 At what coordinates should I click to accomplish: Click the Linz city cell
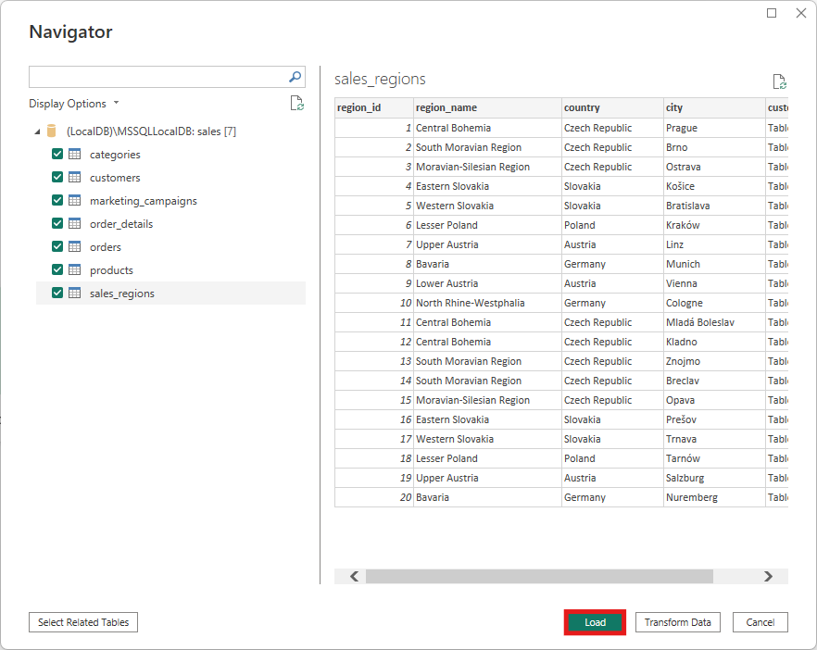[x=714, y=244]
